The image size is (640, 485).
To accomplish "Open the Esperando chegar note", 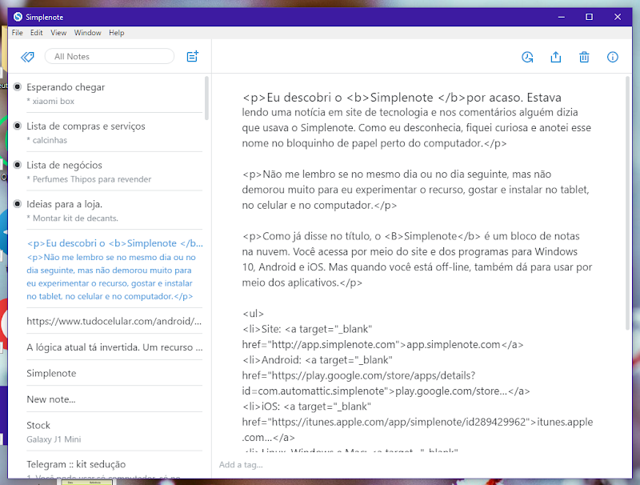I will (114, 94).
